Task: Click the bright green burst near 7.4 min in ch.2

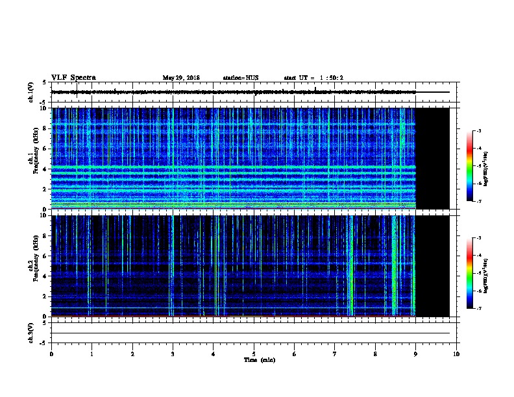Action: (351, 266)
